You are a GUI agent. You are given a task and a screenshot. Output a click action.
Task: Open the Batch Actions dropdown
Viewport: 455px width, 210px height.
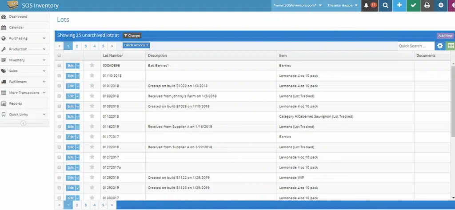136,45
